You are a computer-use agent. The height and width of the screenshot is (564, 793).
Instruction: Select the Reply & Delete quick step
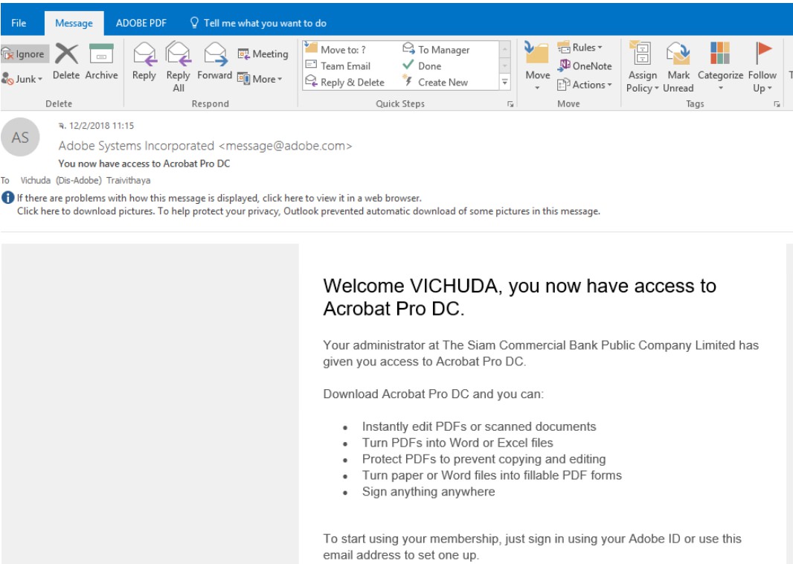point(345,82)
